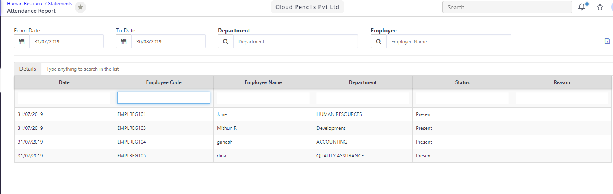Click the date cell in ganesh's row
This screenshot has width=613, height=194.
pos(64,142)
